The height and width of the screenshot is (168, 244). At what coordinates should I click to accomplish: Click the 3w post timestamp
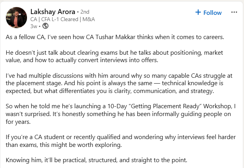pos(34,26)
